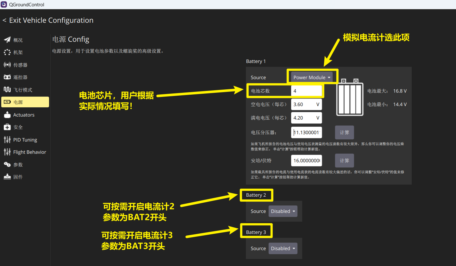This screenshot has width=456, height=266.
Task: Click the Source label in Battery 1
Action: (258, 78)
